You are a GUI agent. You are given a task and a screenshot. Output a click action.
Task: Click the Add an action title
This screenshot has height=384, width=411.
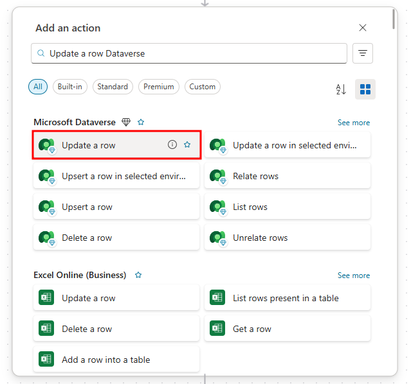[x=68, y=28]
